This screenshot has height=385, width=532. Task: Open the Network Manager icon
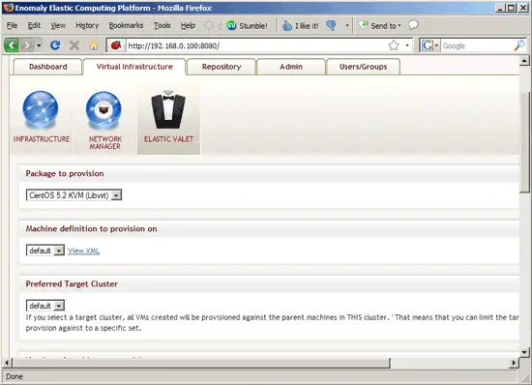coord(103,110)
